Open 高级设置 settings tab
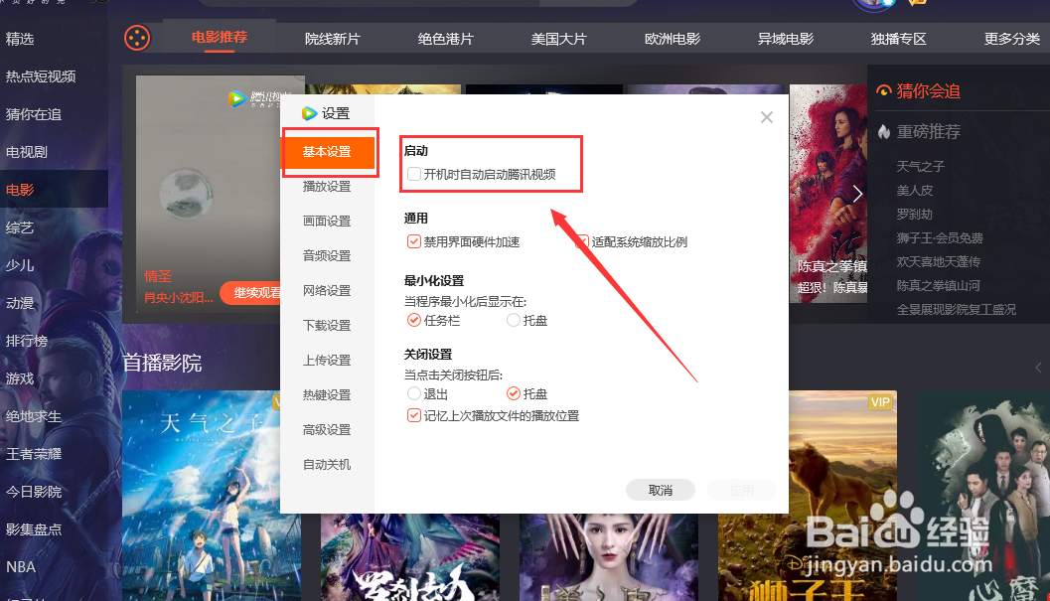The image size is (1050, 601). (327, 430)
